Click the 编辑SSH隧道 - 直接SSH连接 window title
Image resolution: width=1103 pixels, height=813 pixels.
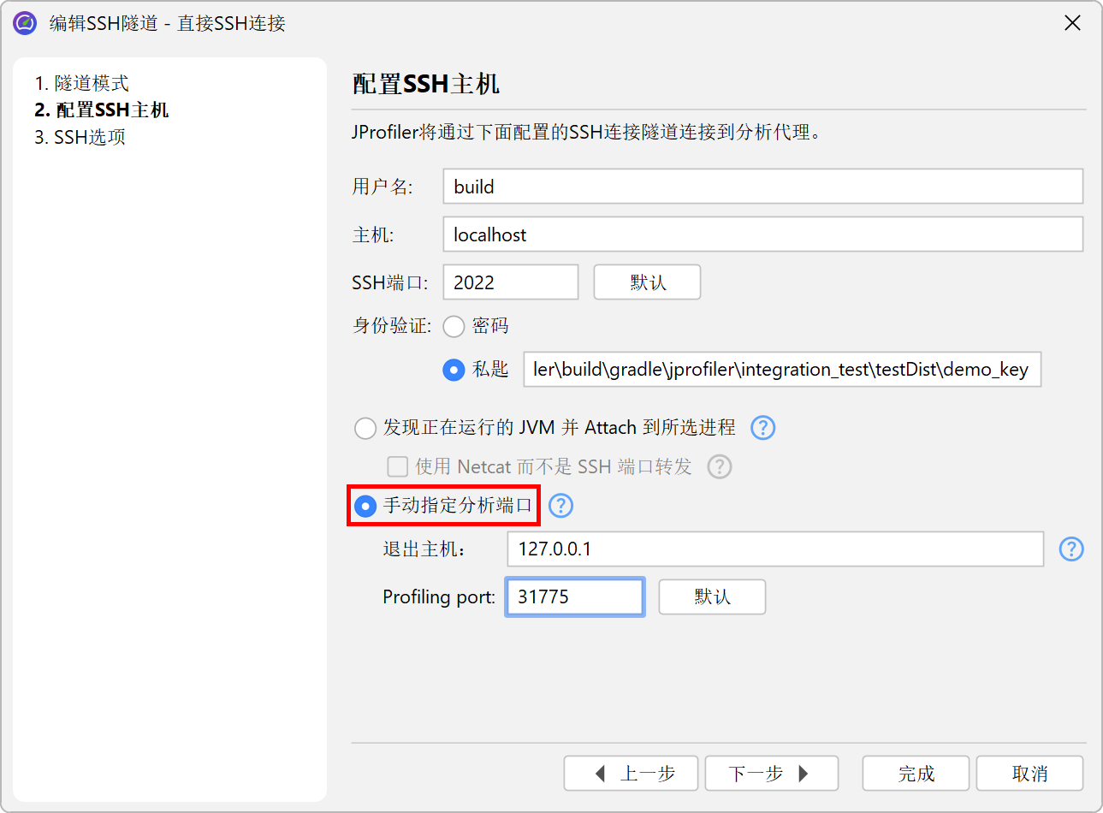pos(168,23)
